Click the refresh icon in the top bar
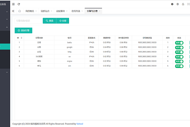 click(19, 4)
